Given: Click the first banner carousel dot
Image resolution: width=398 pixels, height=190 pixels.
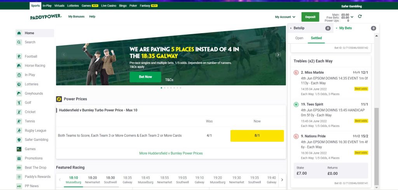Looking at the screenshot, I should 161,88.
